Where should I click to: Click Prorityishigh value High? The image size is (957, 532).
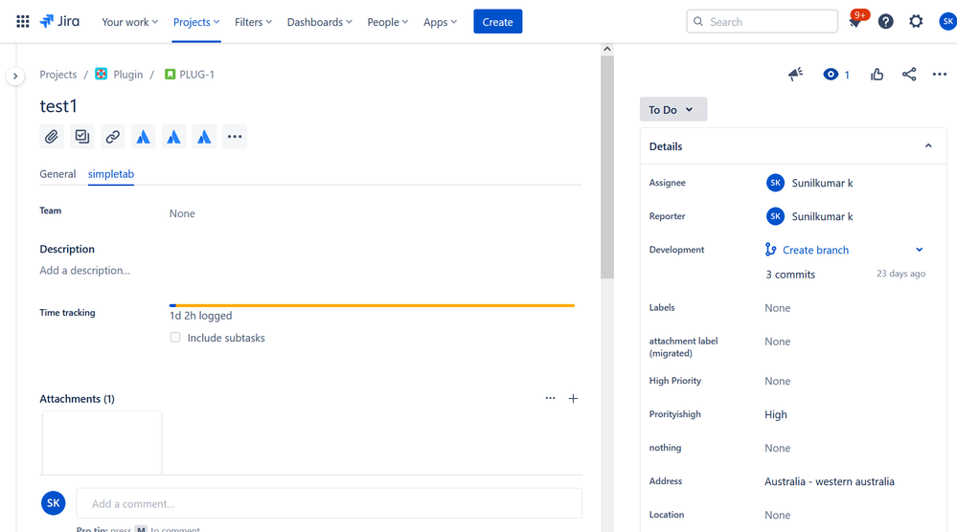776,414
